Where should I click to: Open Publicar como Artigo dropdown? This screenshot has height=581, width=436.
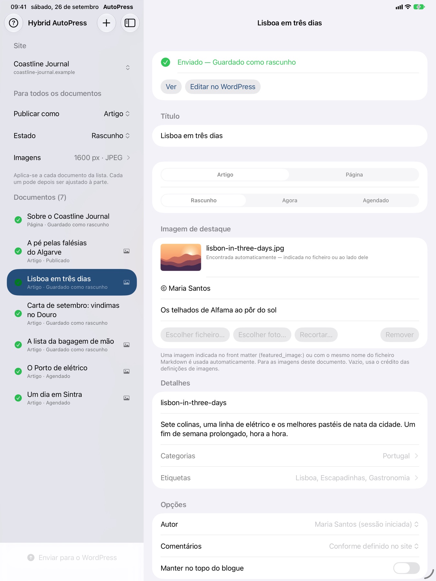[x=72, y=114]
